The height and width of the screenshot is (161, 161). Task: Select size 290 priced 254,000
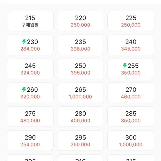[30, 141]
